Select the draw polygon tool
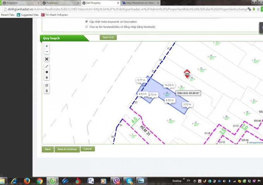Image resolution: width=263 pixels, height=185 pixels. click(x=47, y=72)
